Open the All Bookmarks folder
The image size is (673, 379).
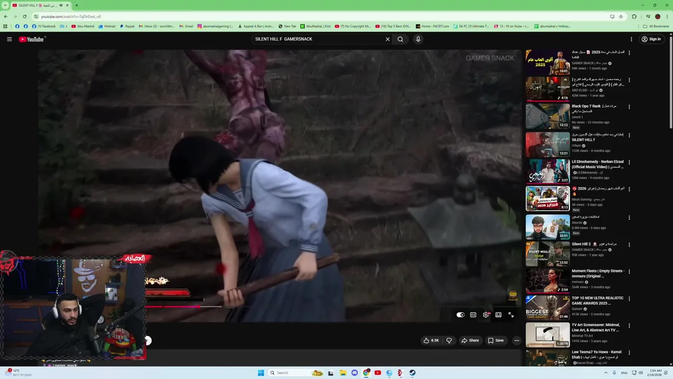656,26
